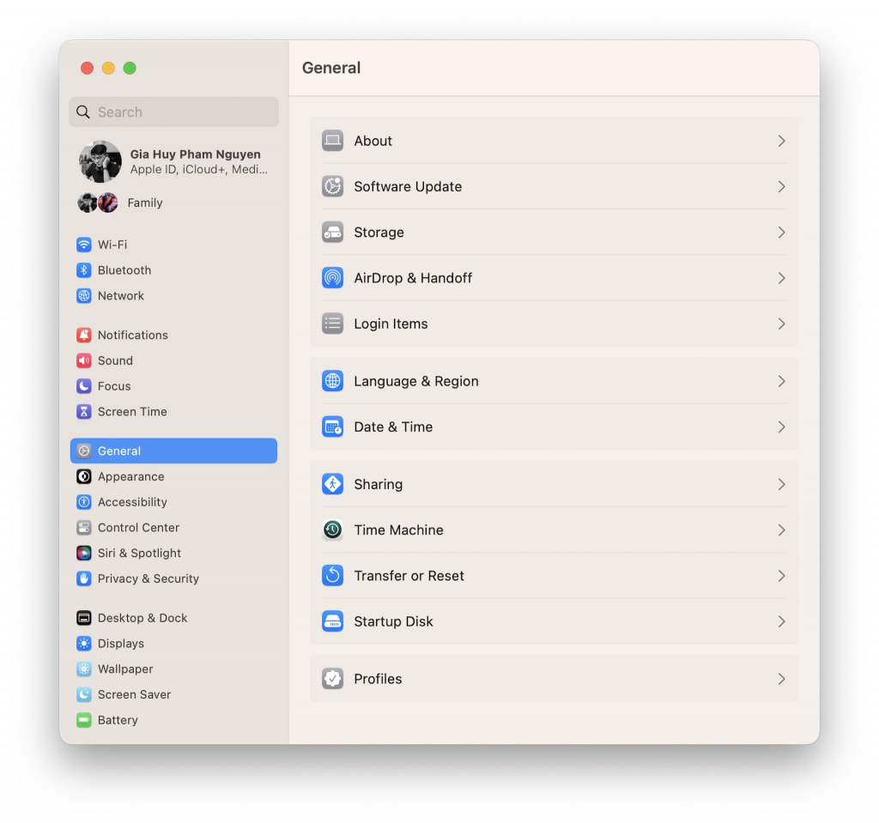
Task: Click the Sound speaker icon
Action: click(x=84, y=360)
